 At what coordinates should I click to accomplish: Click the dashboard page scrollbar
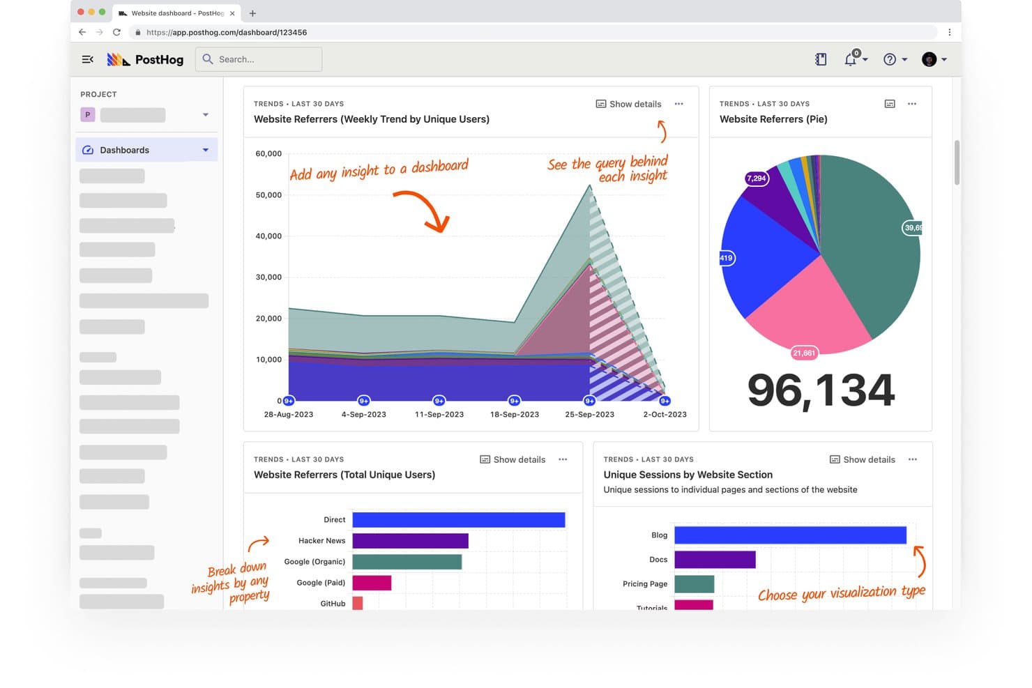957,162
